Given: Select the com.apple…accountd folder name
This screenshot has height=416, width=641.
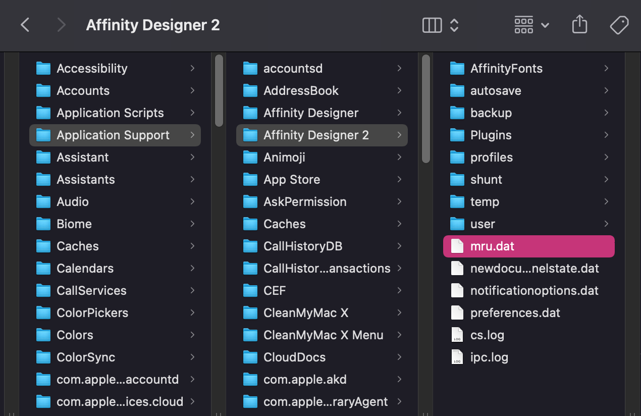Looking at the screenshot, I should click(x=118, y=379).
